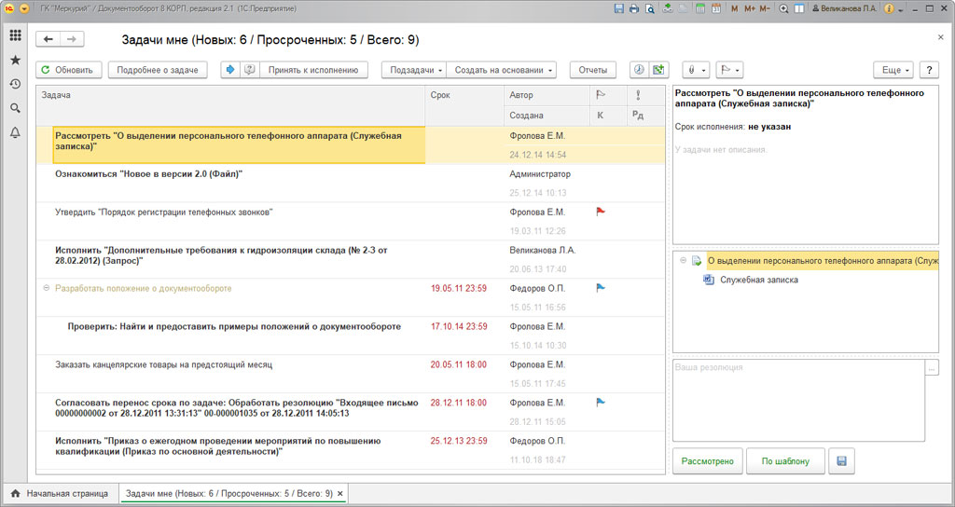The image size is (955, 507).
Task: Click into the Ваша резолюция text field
Action: pos(797,400)
